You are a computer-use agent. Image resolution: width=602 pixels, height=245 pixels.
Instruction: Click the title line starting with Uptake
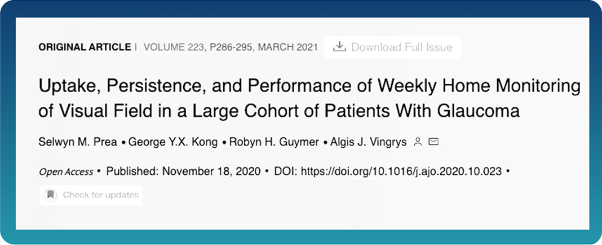(x=309, y=88)
